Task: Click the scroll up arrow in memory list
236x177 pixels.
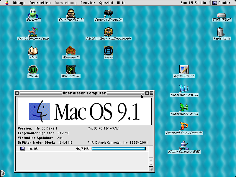Action: [151, 160]
